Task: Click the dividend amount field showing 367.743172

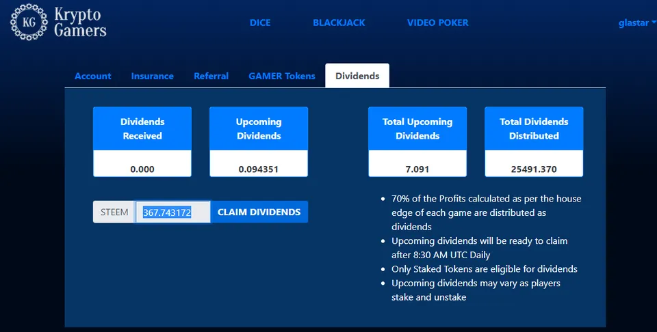Action: point(172,212)
